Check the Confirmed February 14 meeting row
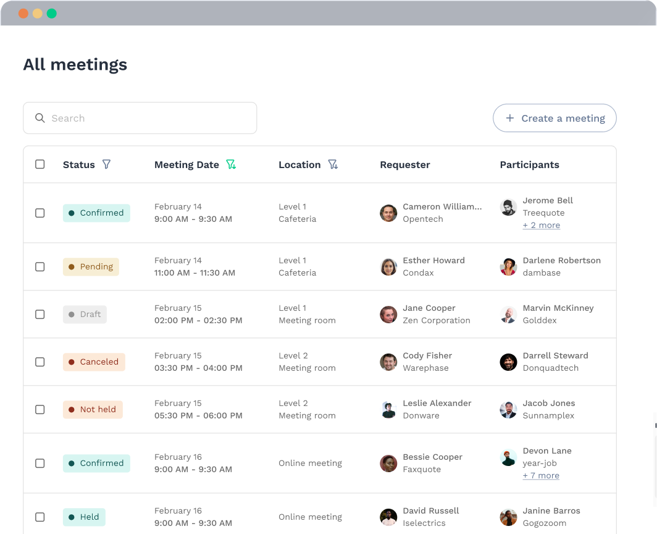The width and height of the screenshot is (657, 534). point(40,213)
